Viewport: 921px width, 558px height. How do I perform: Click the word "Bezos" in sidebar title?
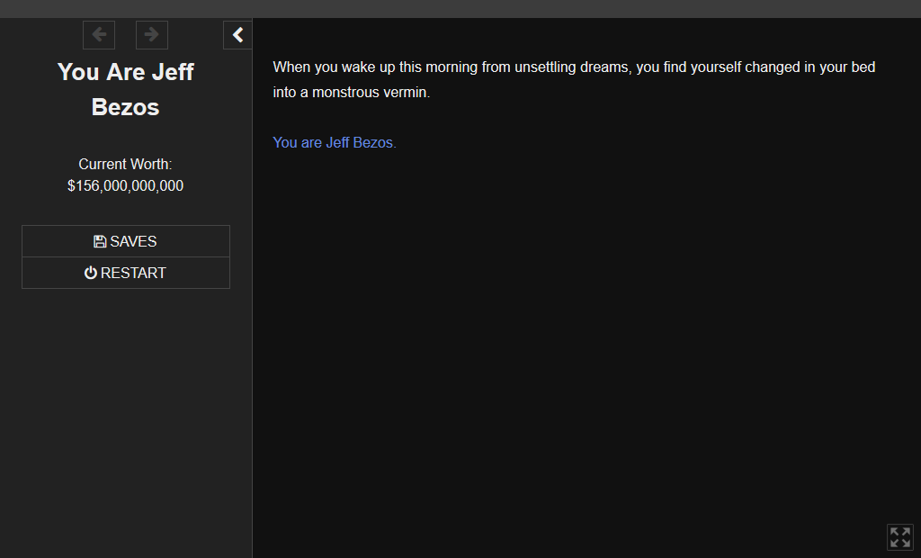click(126, 107)
